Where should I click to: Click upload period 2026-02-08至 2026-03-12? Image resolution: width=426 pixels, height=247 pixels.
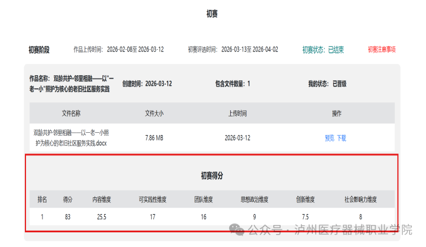135,49
